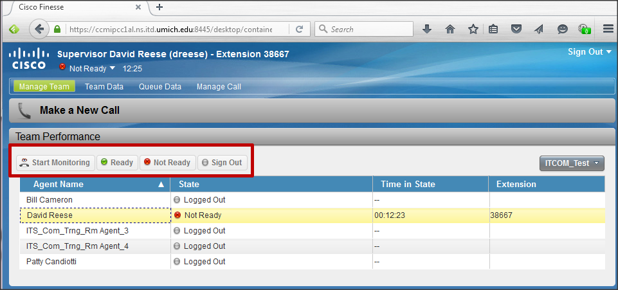The width and height of the screenshot is (618, 290).
Task: Select the Bill Cameron agent row
Action: (312, 200)
